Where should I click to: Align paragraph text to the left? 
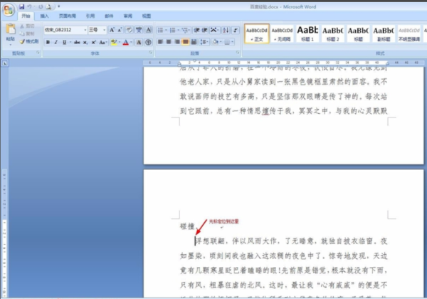tap(160, 42)
